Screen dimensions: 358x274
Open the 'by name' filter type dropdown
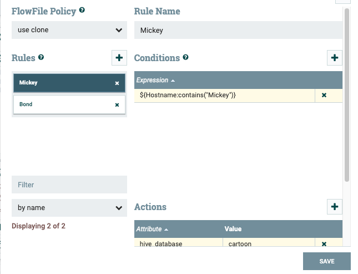[69, 208]
